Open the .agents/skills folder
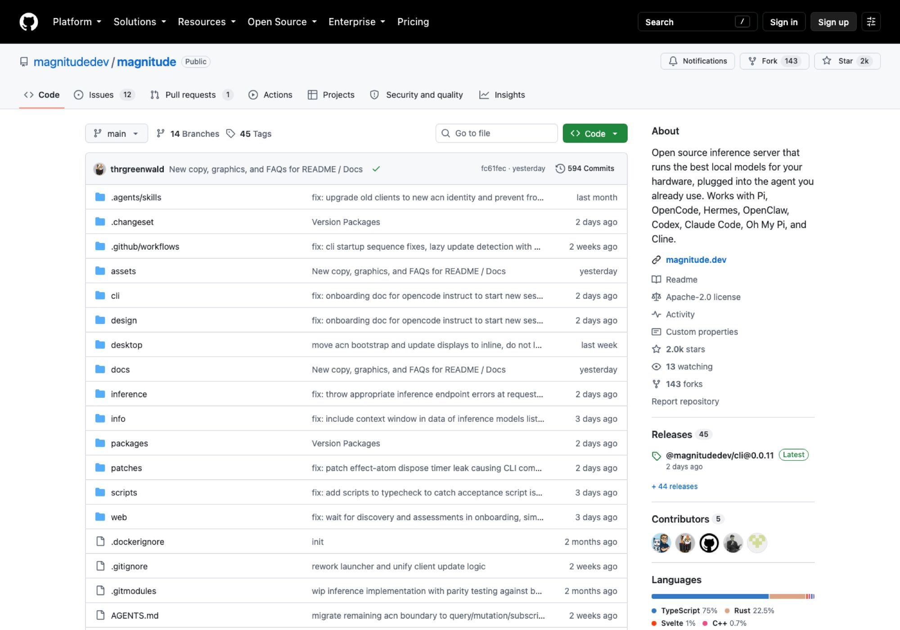Screen dimensions: 900x630 point(136,197)
